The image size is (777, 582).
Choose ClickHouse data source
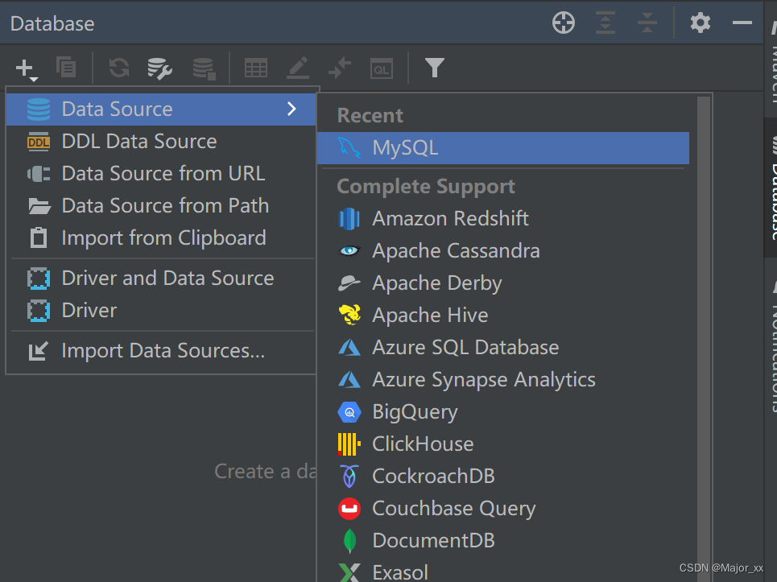pos(503,444)
